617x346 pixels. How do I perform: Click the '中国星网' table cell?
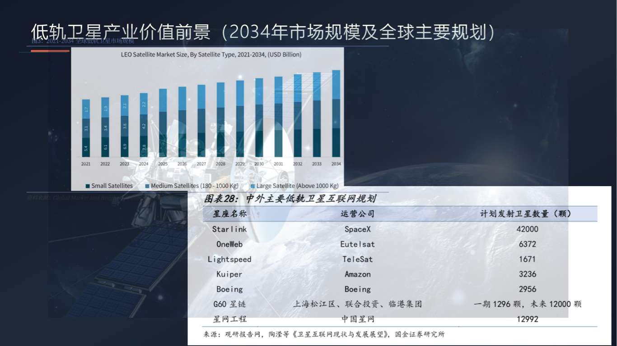coord(357,319)
